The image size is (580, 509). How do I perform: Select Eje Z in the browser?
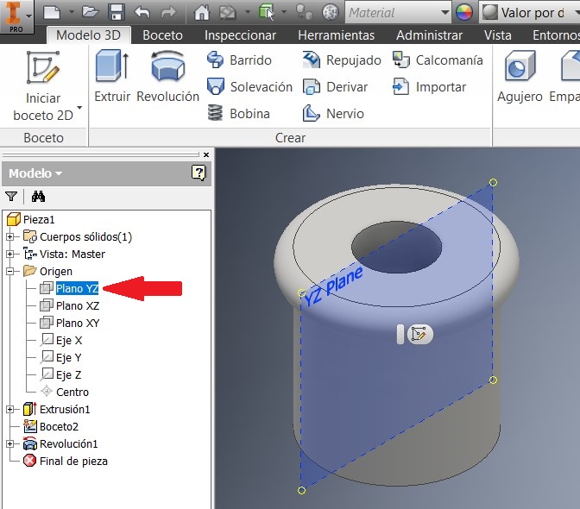tap(68, 374)
